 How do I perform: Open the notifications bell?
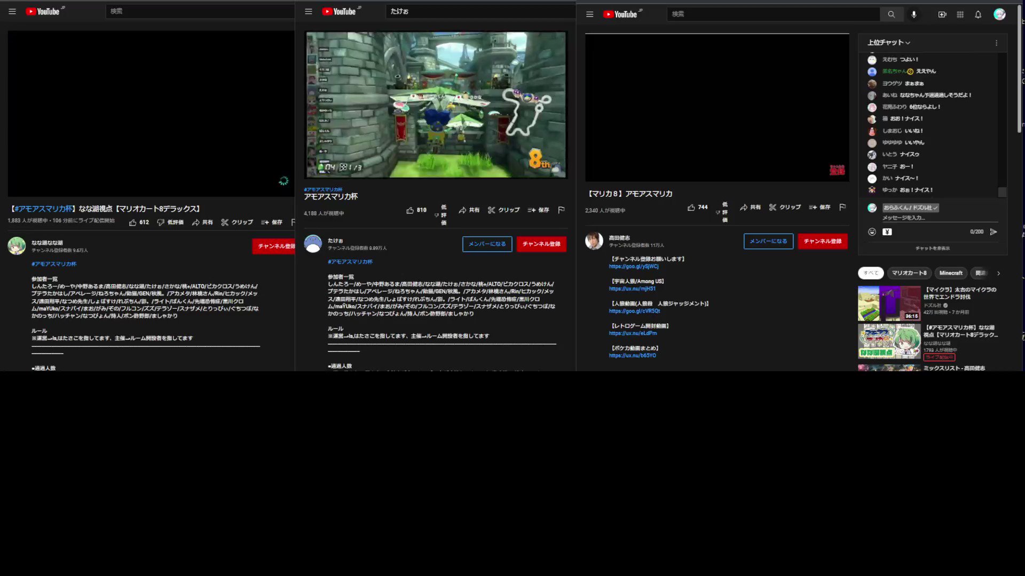978,14
